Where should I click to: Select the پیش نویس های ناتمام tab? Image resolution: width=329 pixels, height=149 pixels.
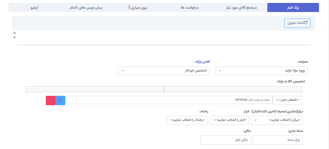(86, 8)
